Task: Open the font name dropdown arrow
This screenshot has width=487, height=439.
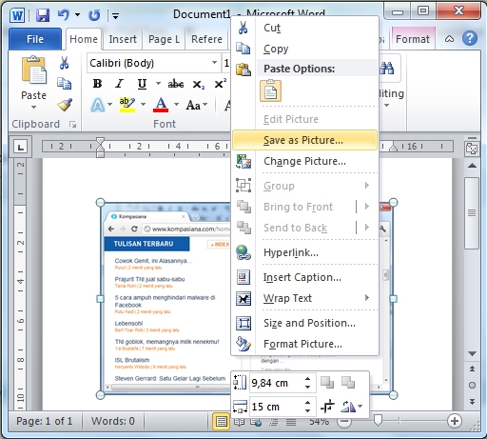Action: [215, 63]
